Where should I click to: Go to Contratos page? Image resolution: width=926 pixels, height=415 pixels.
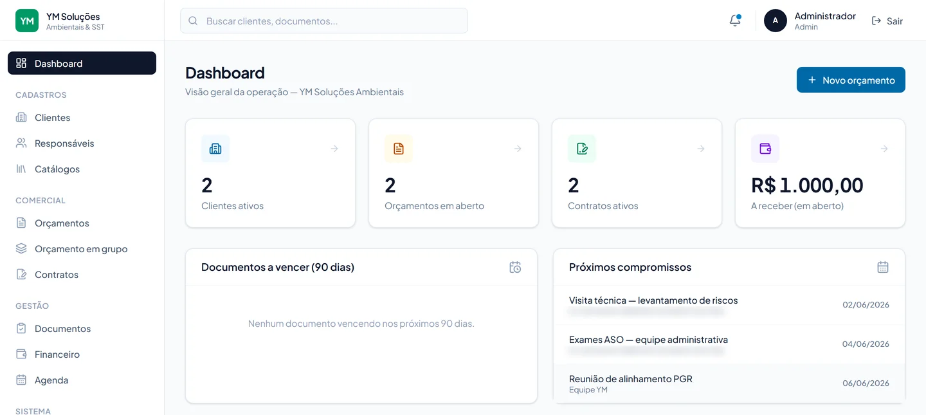click(x=82, y=274)
